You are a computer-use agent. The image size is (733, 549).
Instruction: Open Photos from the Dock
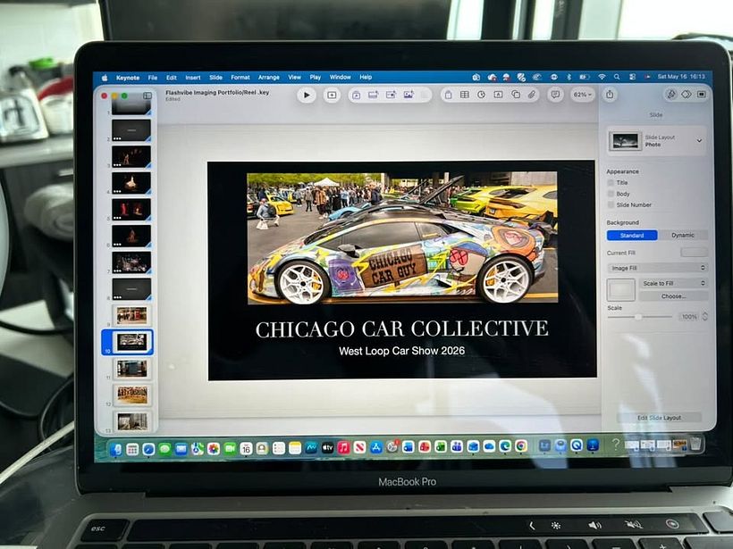pos(213,449)
